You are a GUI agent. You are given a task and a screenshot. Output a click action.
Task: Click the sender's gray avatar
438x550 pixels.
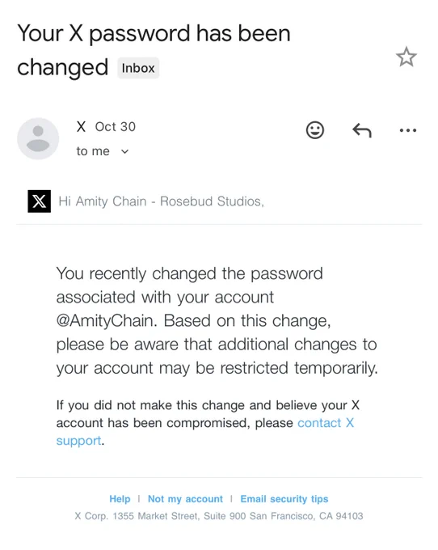pyautogui.click(x=38, y=138)
